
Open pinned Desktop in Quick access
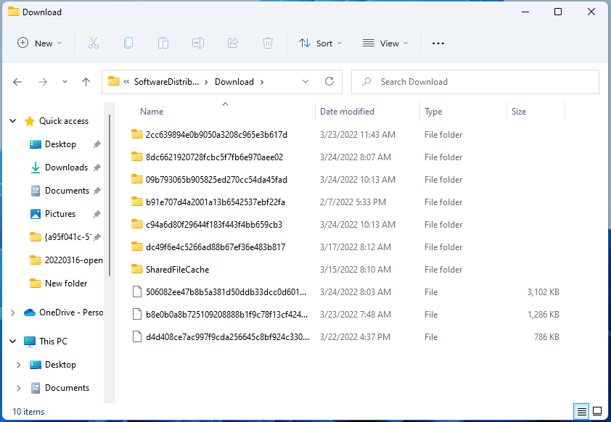(60, 144)
